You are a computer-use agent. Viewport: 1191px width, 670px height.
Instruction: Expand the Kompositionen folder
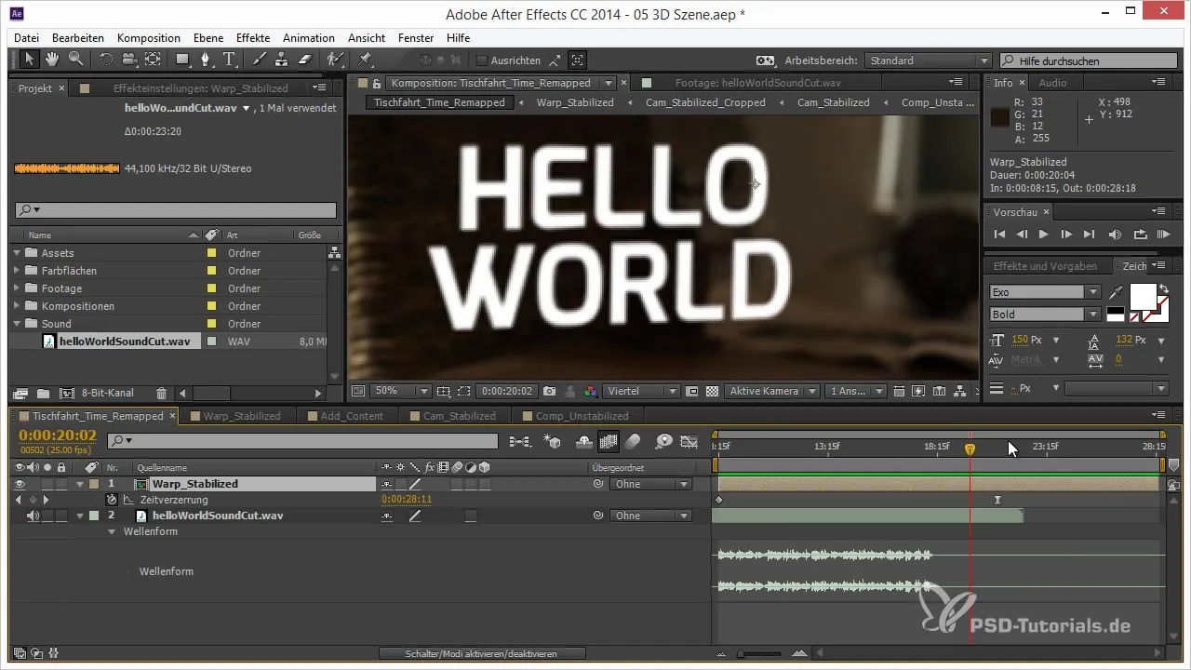pyautogui.click(x=17, y=306)
